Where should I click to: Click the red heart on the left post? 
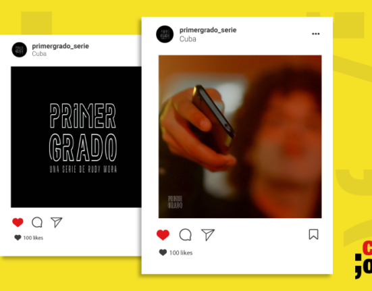18,222
